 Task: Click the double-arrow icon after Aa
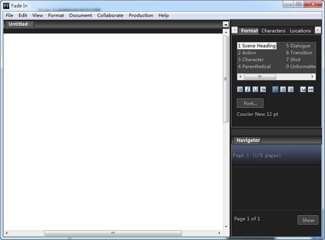pos(311,89)
